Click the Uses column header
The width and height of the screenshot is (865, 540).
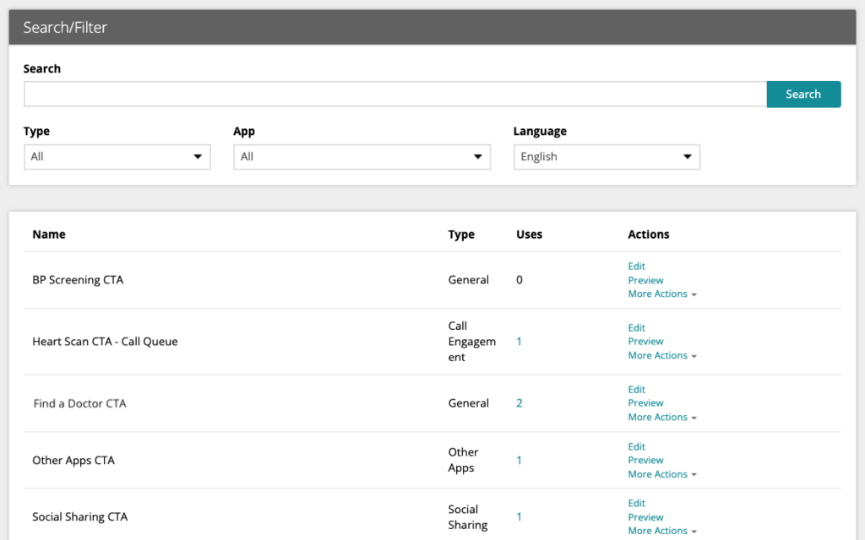click(529, 235)
